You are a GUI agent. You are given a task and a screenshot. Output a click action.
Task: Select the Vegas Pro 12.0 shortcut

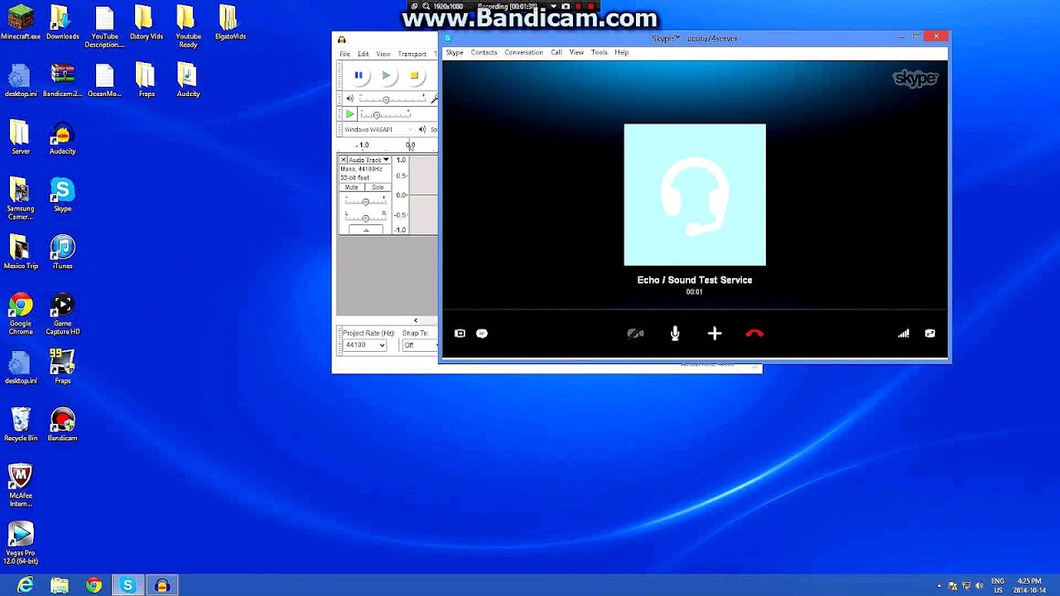point(21,543)
